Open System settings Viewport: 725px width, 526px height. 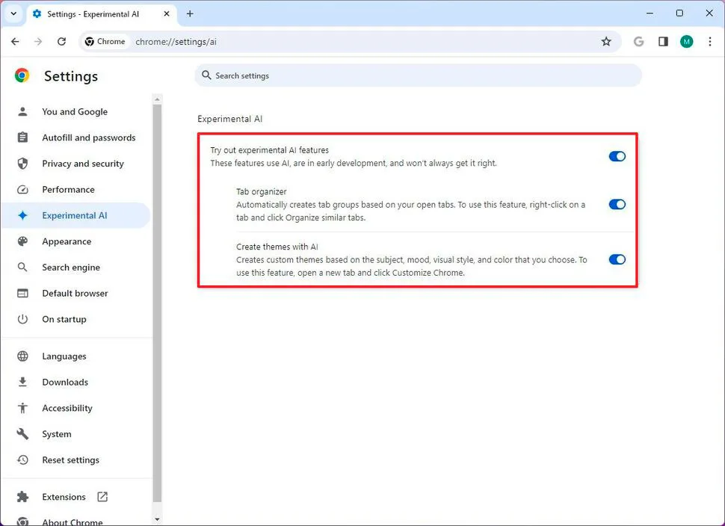75,433
